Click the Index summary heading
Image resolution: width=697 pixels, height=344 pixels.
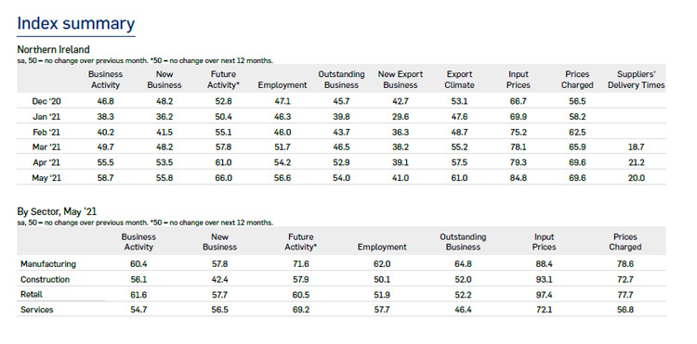pos(76,23)
